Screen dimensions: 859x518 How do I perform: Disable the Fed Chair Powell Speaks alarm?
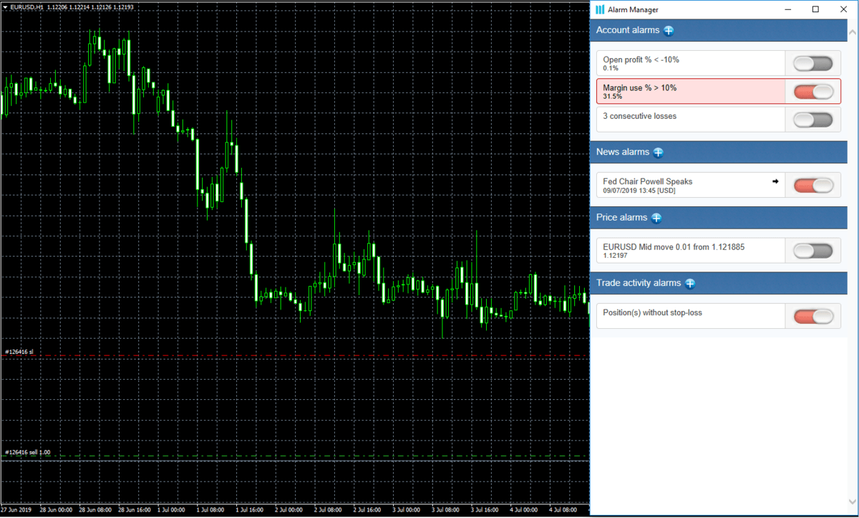tap(813, 184)
